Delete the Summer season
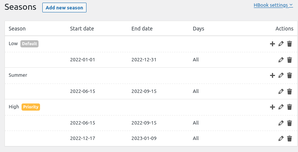Image resolution: width=298 pixels, height=152 pixels. pyautogui.click(x=289, y=75)
